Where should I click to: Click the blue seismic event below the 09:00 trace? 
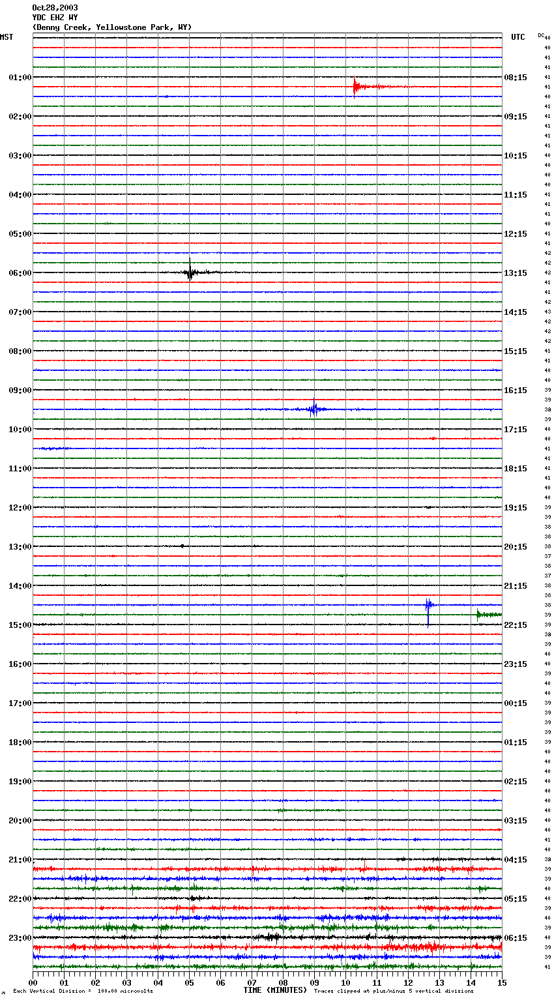coord(314,409)
